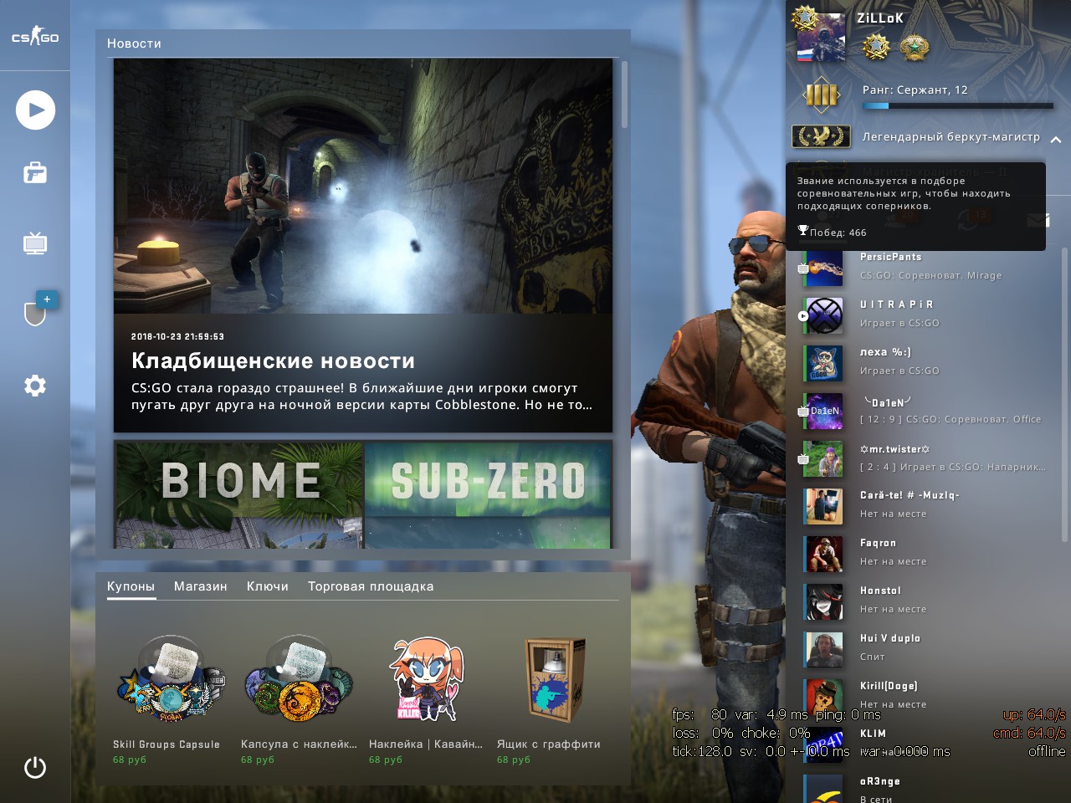Switch to the Магазин tab
The image size is (1071, 803).
click(201, 586)
